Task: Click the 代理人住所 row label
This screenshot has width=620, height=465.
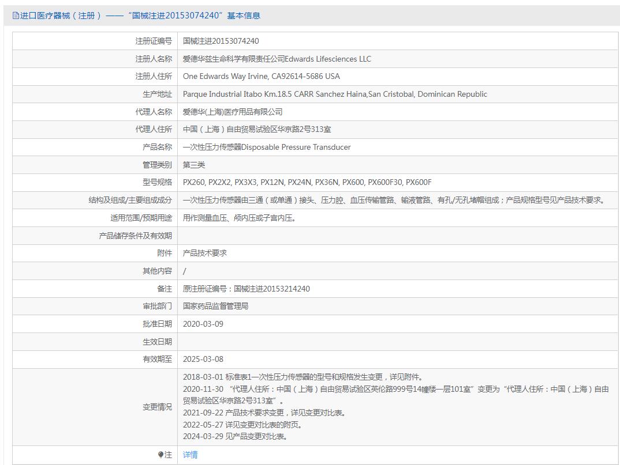Action: coord(154,129)
